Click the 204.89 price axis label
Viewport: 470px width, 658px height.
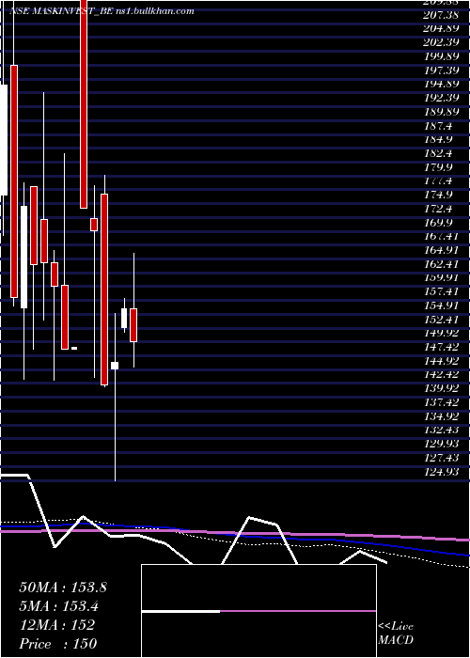point(443,29)
